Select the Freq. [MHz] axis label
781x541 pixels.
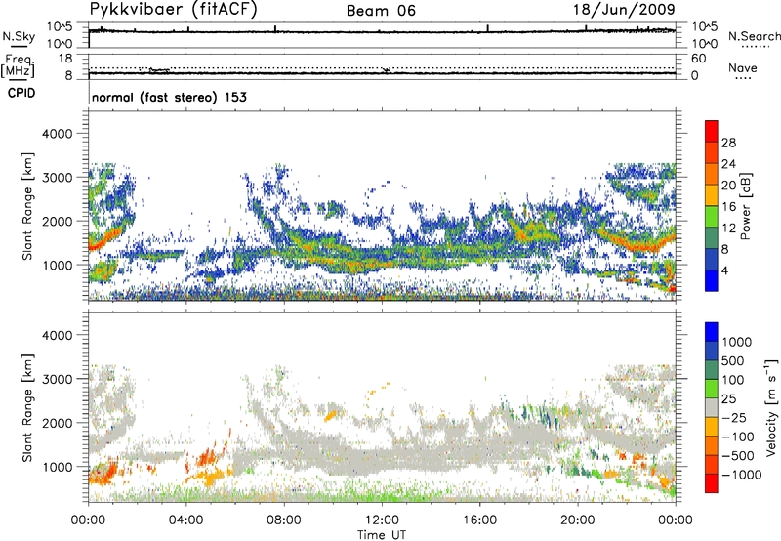click(18, 65)
